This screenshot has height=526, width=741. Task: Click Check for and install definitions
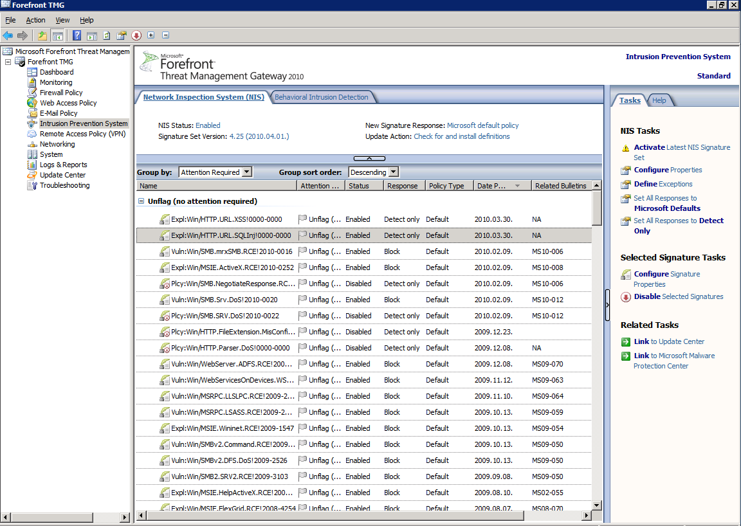pyautogui.click(x=462, y=136)
